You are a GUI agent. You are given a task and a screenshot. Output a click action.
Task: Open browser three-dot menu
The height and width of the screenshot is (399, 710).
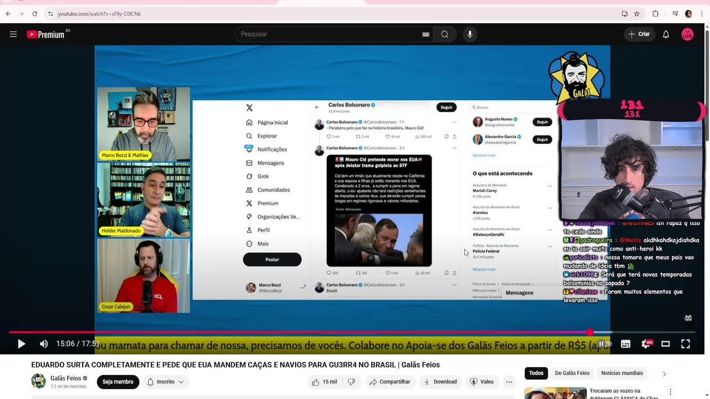pyautogui.click(x=702, y=14)
